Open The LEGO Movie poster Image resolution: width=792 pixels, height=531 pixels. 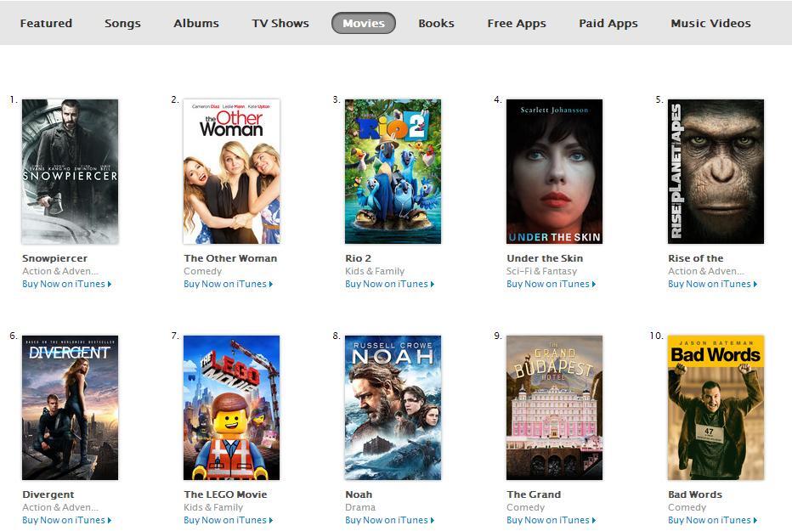pyautogui.click(x=231, y=408)
